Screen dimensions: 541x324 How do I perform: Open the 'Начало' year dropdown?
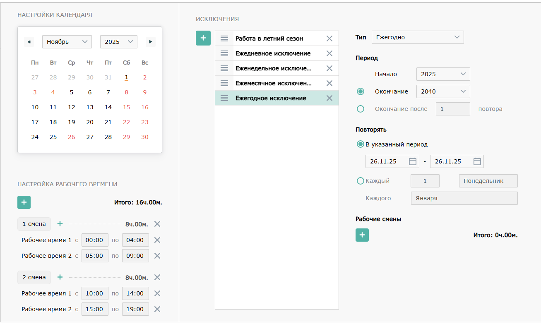(443, 74)
